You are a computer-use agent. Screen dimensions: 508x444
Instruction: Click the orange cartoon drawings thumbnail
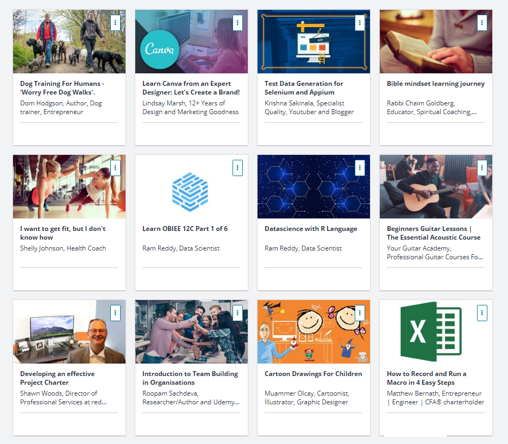pyautogui.click(x=313, y=332)
